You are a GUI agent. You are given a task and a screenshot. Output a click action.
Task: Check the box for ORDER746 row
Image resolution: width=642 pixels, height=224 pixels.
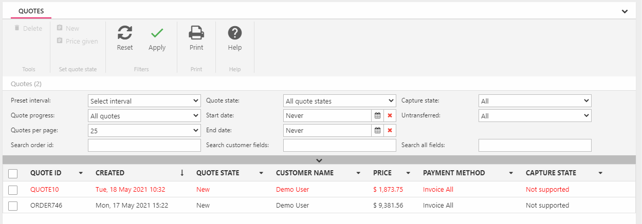tap(13, 206)
